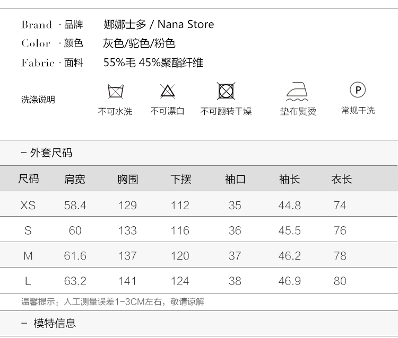Click the 胸围 column header
Image resolution: width=398 pixels, height=338 pixels.
click(127, 179)
